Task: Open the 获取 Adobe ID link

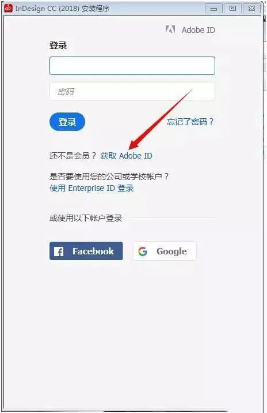Action: (126, 156)
